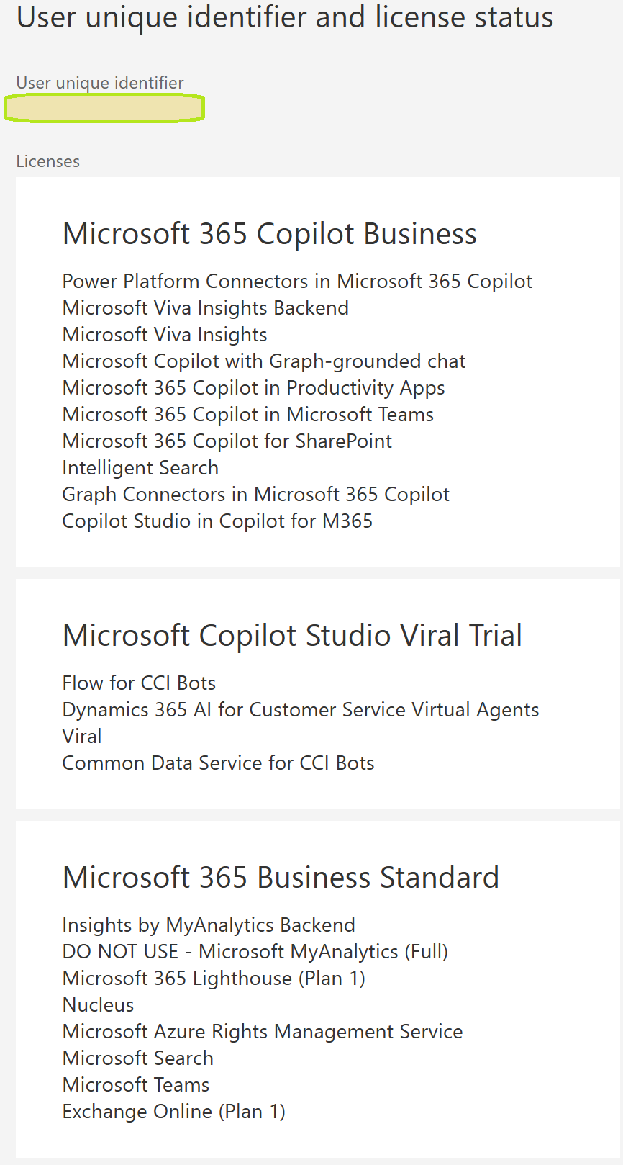Select Common Data Service for CCI Bots
This screenshot has height=1165, width=623.
[219, 763]
